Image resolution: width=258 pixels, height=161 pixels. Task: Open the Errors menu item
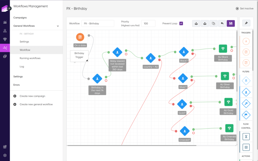click(16, 85)
